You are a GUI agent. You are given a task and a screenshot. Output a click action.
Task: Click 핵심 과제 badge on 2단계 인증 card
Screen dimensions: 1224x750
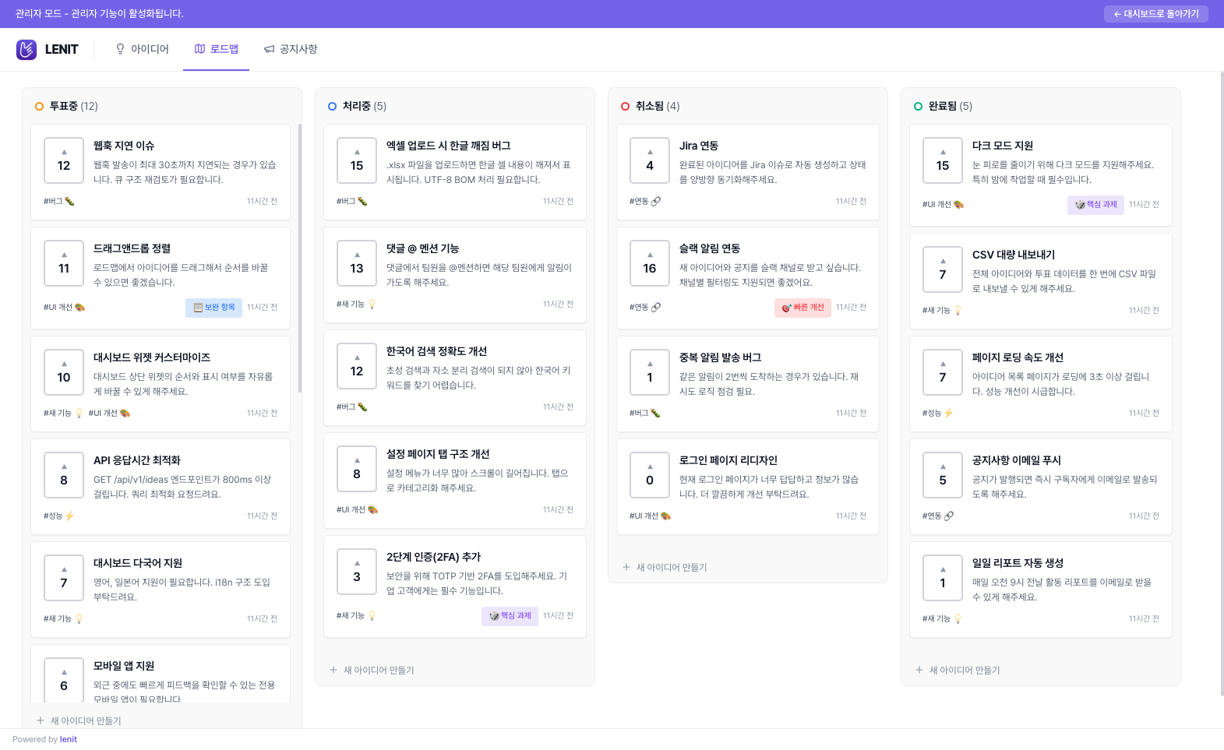(510, 616)
